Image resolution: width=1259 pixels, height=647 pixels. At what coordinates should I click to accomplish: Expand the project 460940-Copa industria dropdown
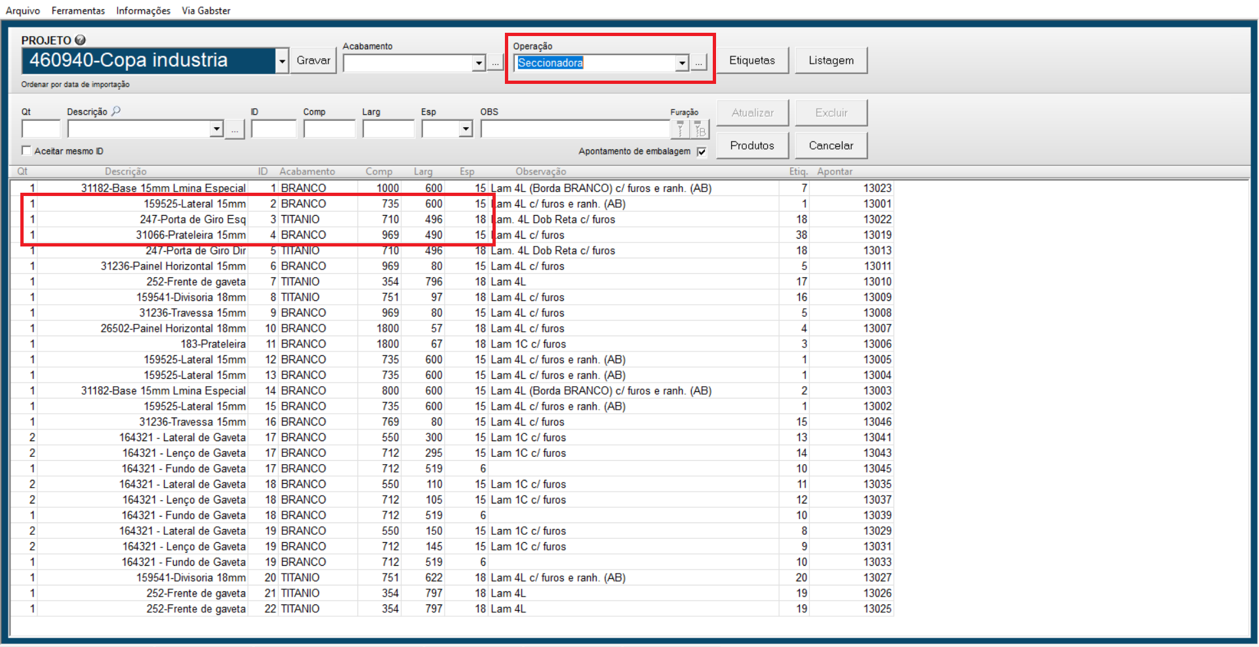(x=282, y=61)
